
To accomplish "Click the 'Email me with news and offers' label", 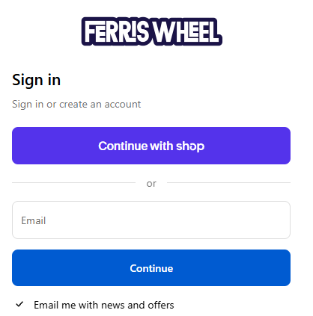I will coord(104,305).
